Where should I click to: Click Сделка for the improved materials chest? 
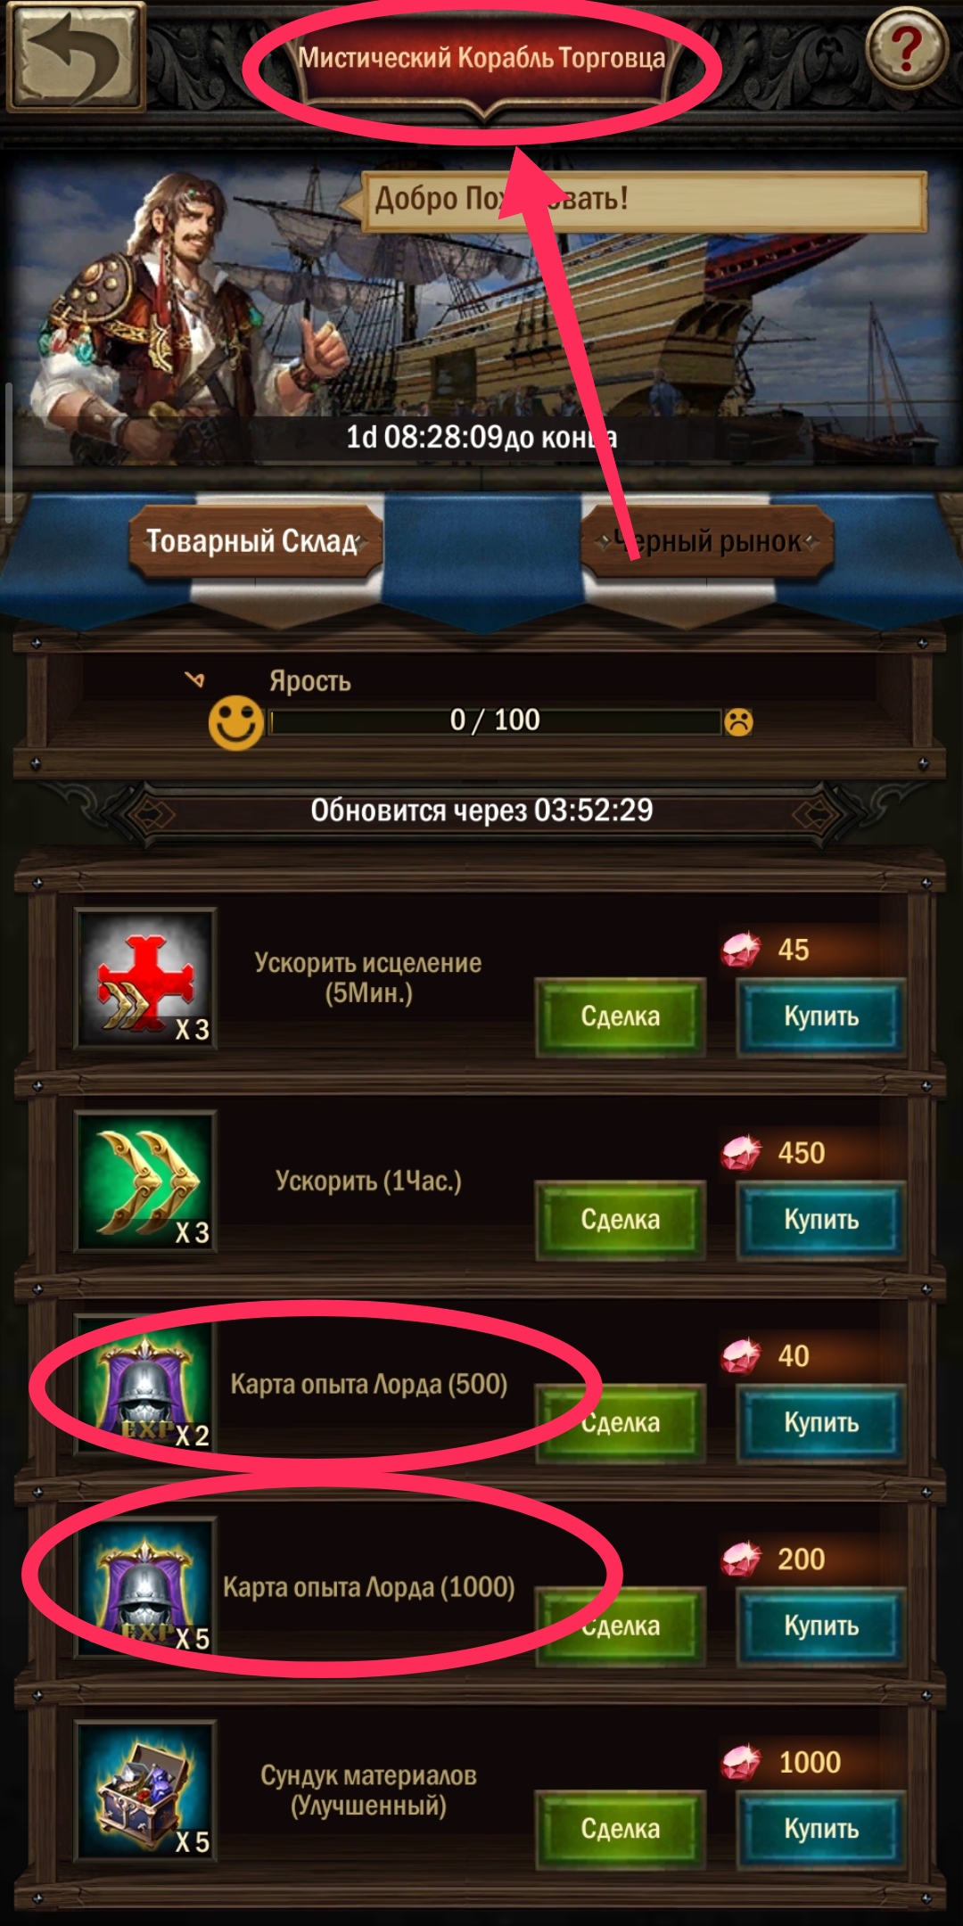click(620, 1830)
